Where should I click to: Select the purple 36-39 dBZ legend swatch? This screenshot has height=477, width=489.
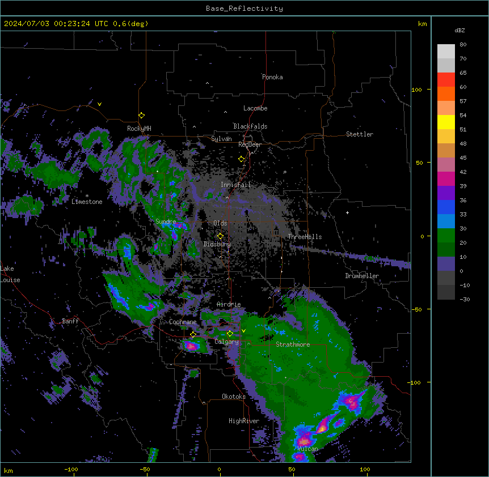(x=446, y=193)
